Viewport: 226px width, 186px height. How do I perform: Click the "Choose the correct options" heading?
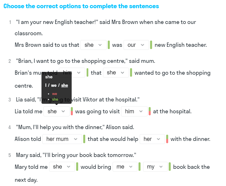click(81, 6)
